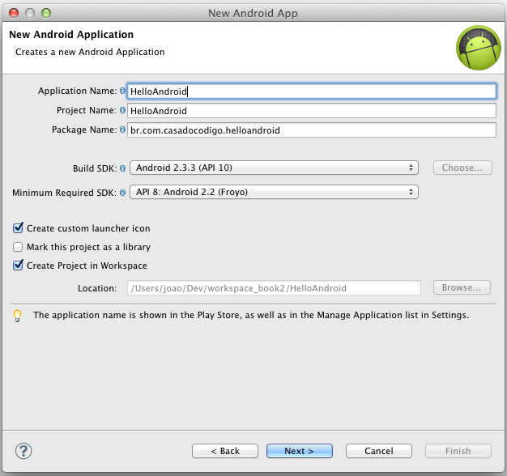This screenshot has height=476, width=507.
Task: Focus the Project Name text field
Action: pos(311,111)
